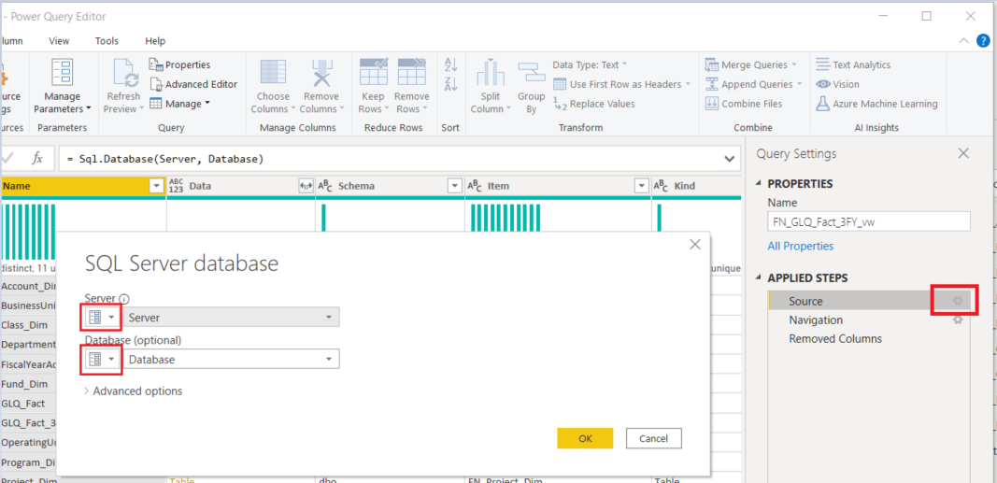Open Server parameter type selector
997x483 pixels.
(x=103, y=317)
